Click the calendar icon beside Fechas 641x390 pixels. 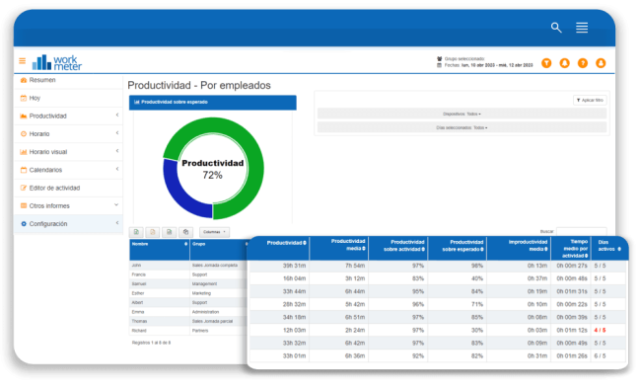point(440,65)
